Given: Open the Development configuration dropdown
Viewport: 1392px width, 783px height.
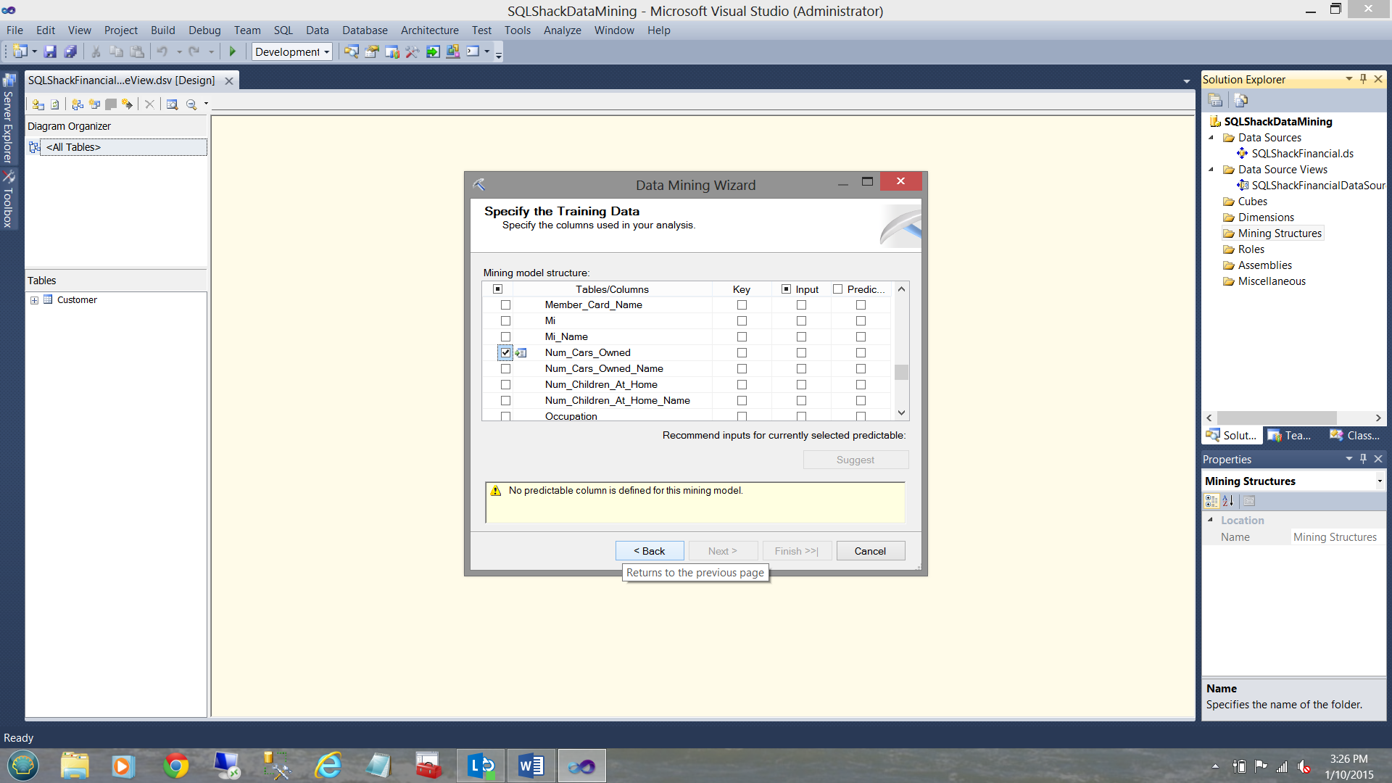Looking at the screenshot, I should 327,52.
